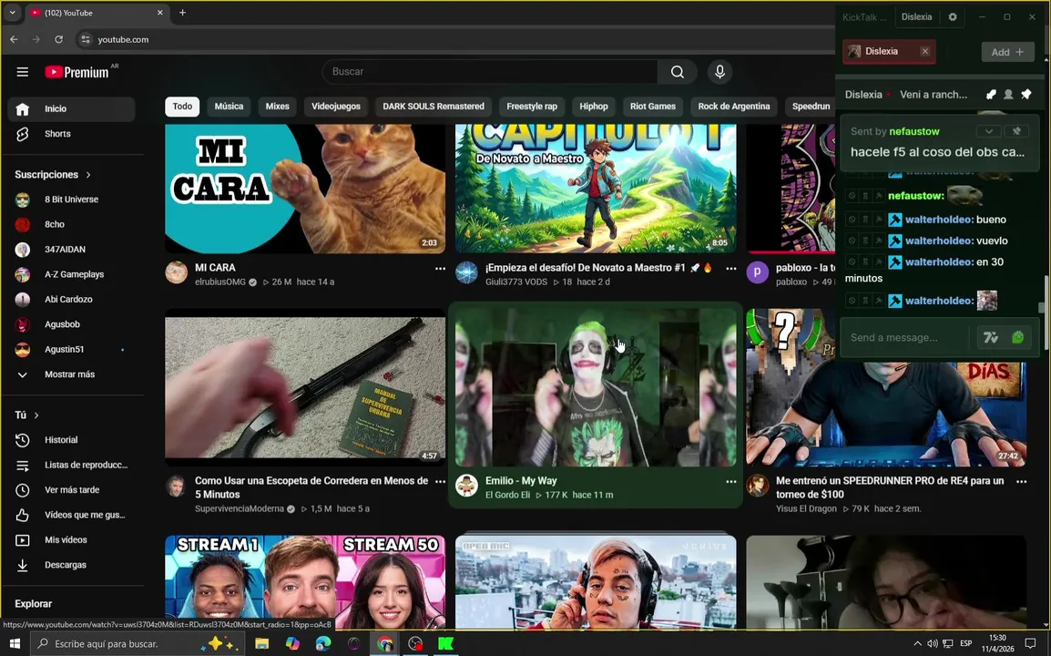This screenshot has width=1051, height=656.
Task: Collapse the pinned message with chevron
Action: (989, 131)
